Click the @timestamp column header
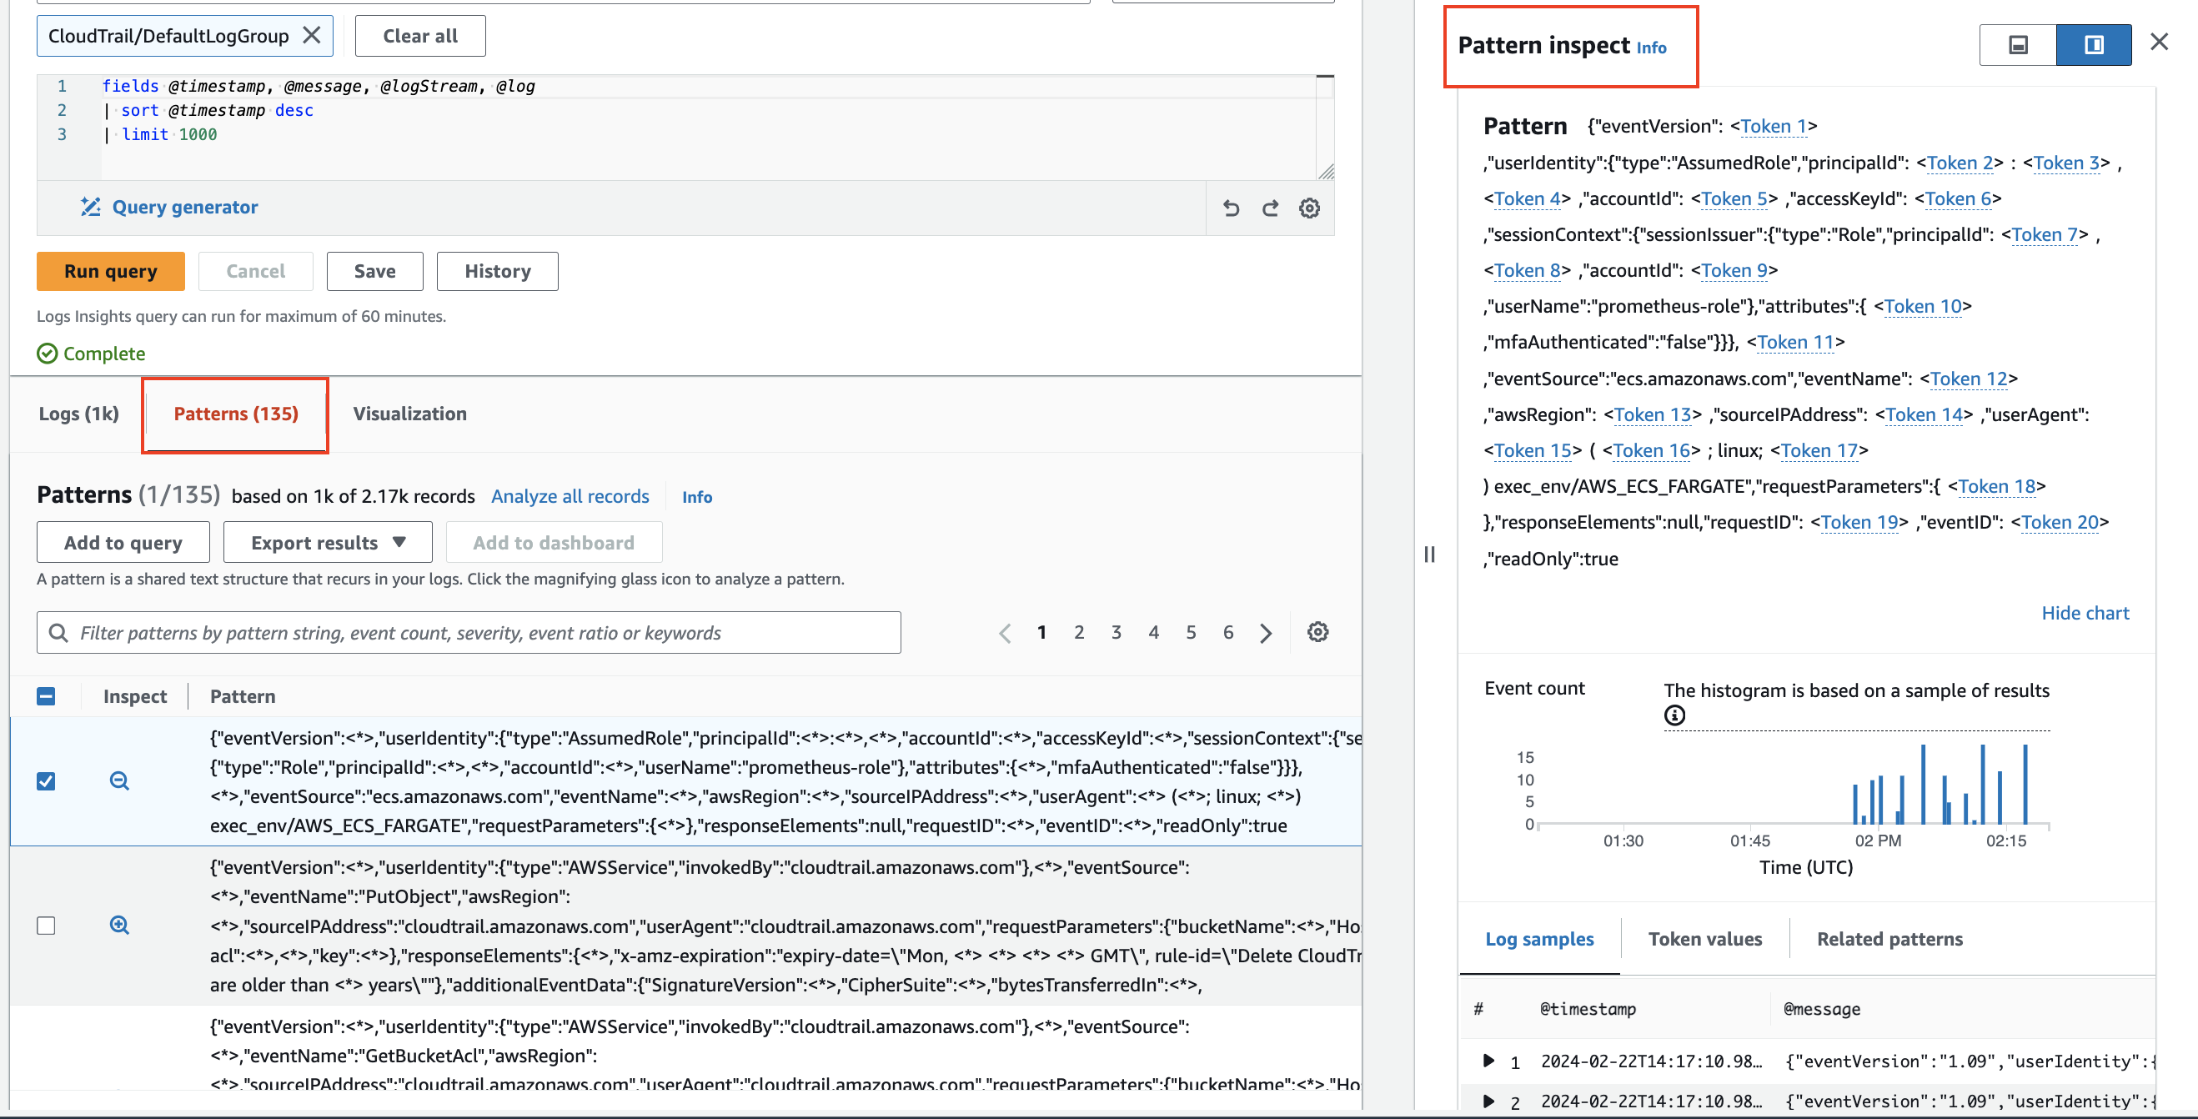The width and height of the screenshot is (2198, 1119). click(x=1588, y=1009)
